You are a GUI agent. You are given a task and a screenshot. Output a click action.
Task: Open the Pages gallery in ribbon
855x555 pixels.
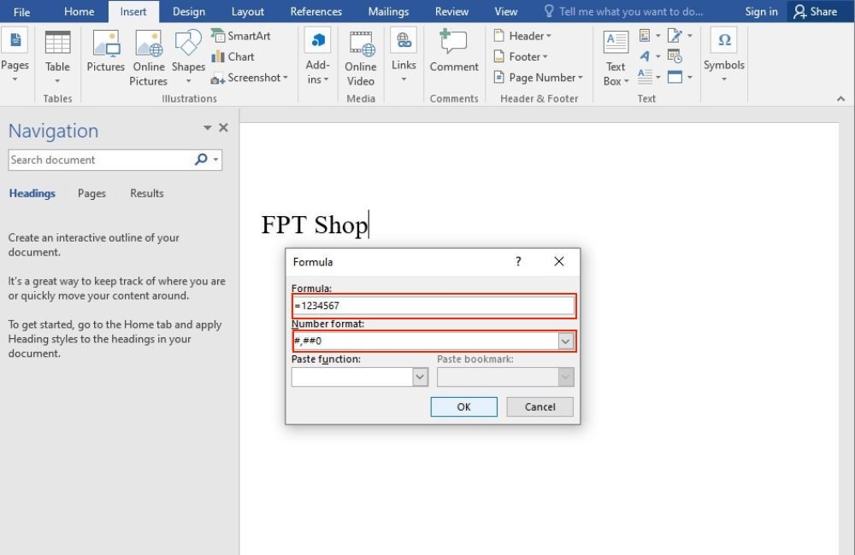[15, 56]
